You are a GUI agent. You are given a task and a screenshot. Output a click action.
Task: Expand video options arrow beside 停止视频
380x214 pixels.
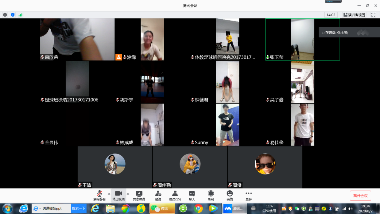(x=128, y=194)
